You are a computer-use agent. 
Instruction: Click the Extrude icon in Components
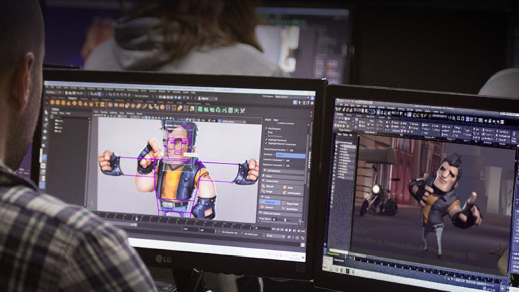pos(269,186)
